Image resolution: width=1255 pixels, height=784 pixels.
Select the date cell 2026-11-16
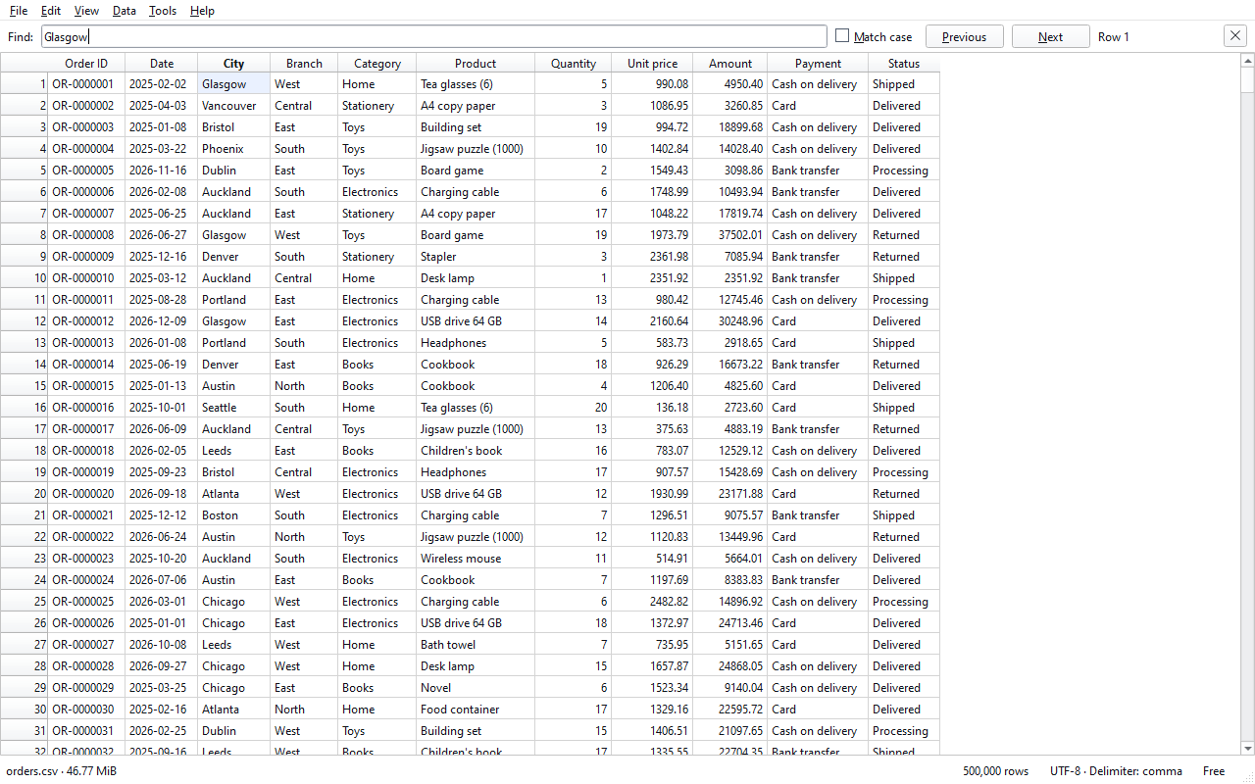[x=162, y=171]
